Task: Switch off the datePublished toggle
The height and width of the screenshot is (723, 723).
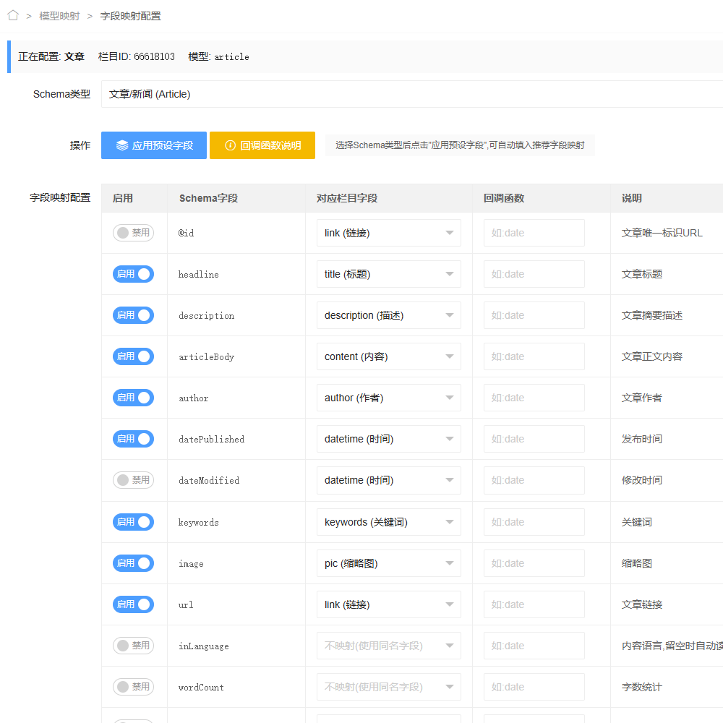Action: click(x=133, y=439)
